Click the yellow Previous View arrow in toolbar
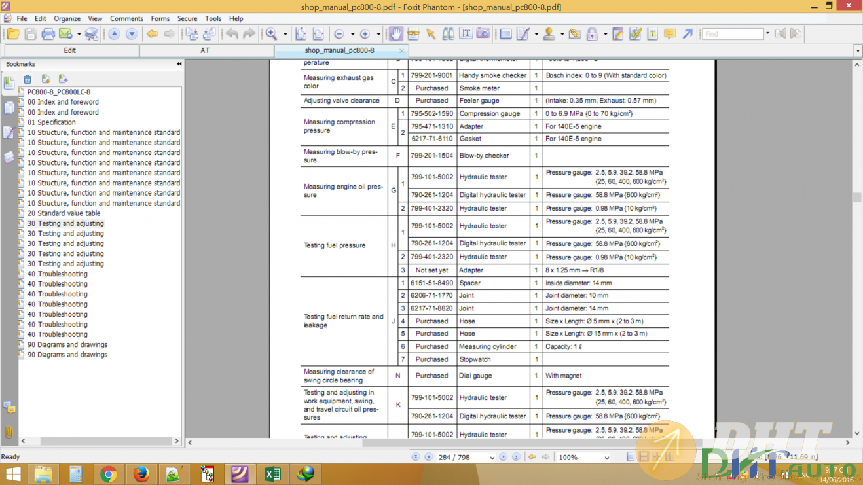The width and height of the screenshot is (863, 485). (152, 34)
